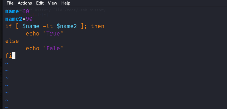The image size is (227, 109).
Task: Click the first tilde empty-line marker
Action: point(7,63)
